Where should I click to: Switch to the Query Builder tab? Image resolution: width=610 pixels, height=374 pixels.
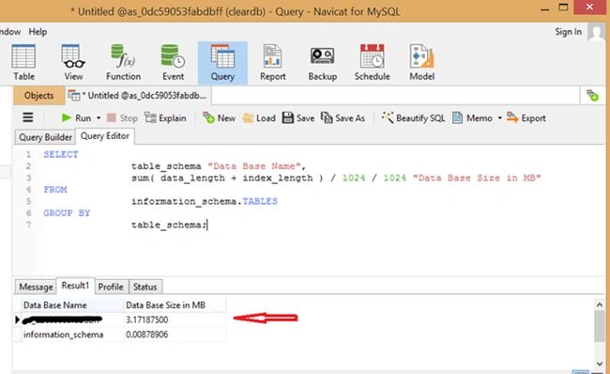46,137
